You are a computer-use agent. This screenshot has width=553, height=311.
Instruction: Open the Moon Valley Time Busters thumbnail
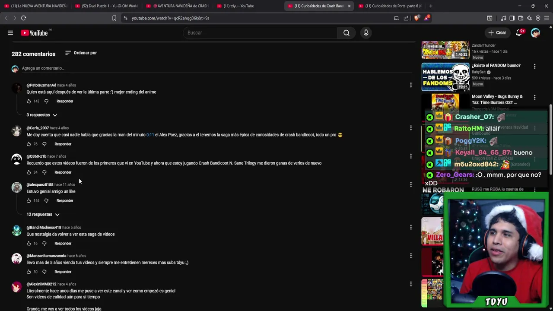[x=445, y=102]
